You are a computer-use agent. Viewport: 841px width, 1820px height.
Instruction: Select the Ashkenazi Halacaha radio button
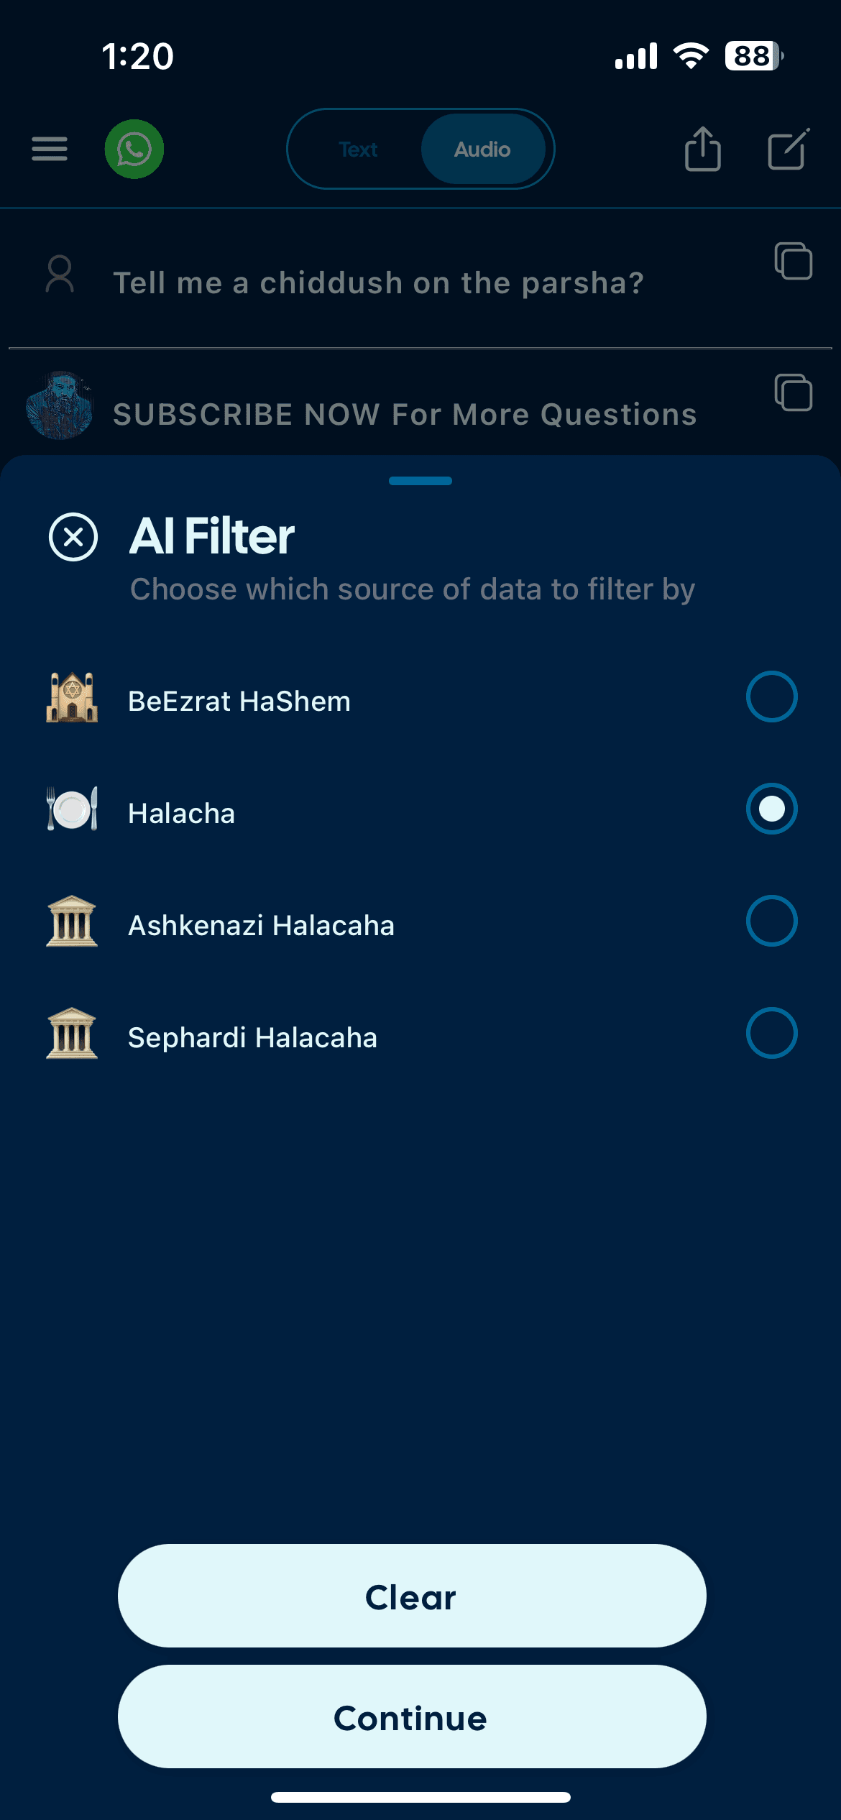click(771, 921)
